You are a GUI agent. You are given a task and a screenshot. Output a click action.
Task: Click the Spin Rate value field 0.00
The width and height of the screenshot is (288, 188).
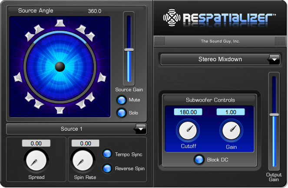click(86, 143)
